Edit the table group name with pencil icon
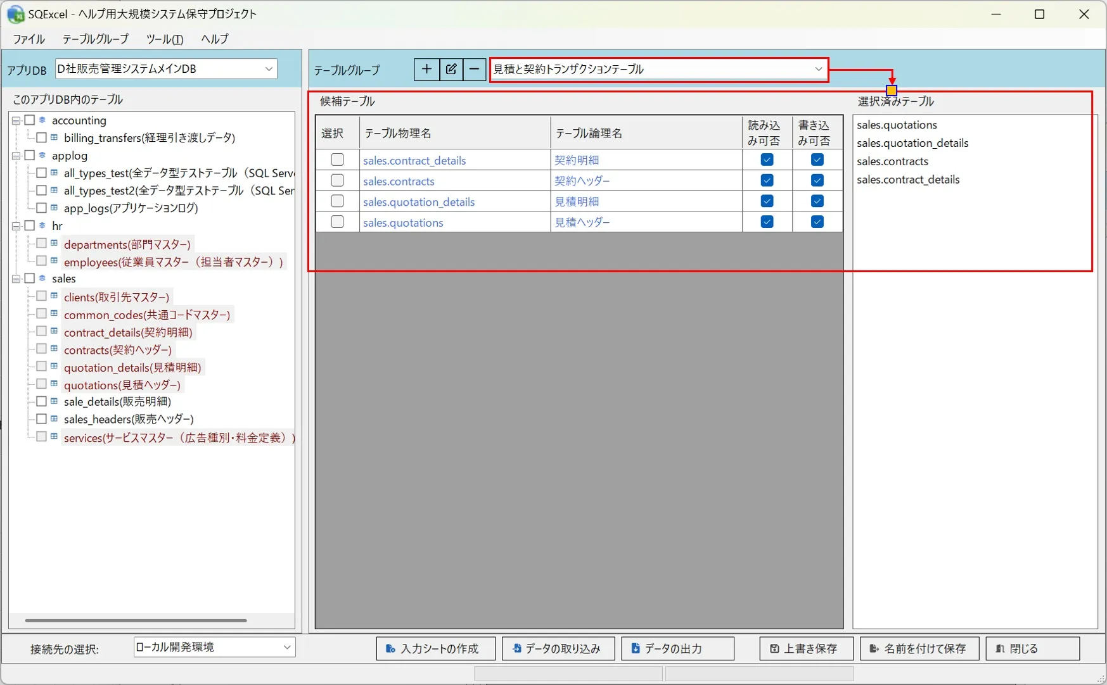Screen dimensions: 1107x685 click(x=451, y=69)
